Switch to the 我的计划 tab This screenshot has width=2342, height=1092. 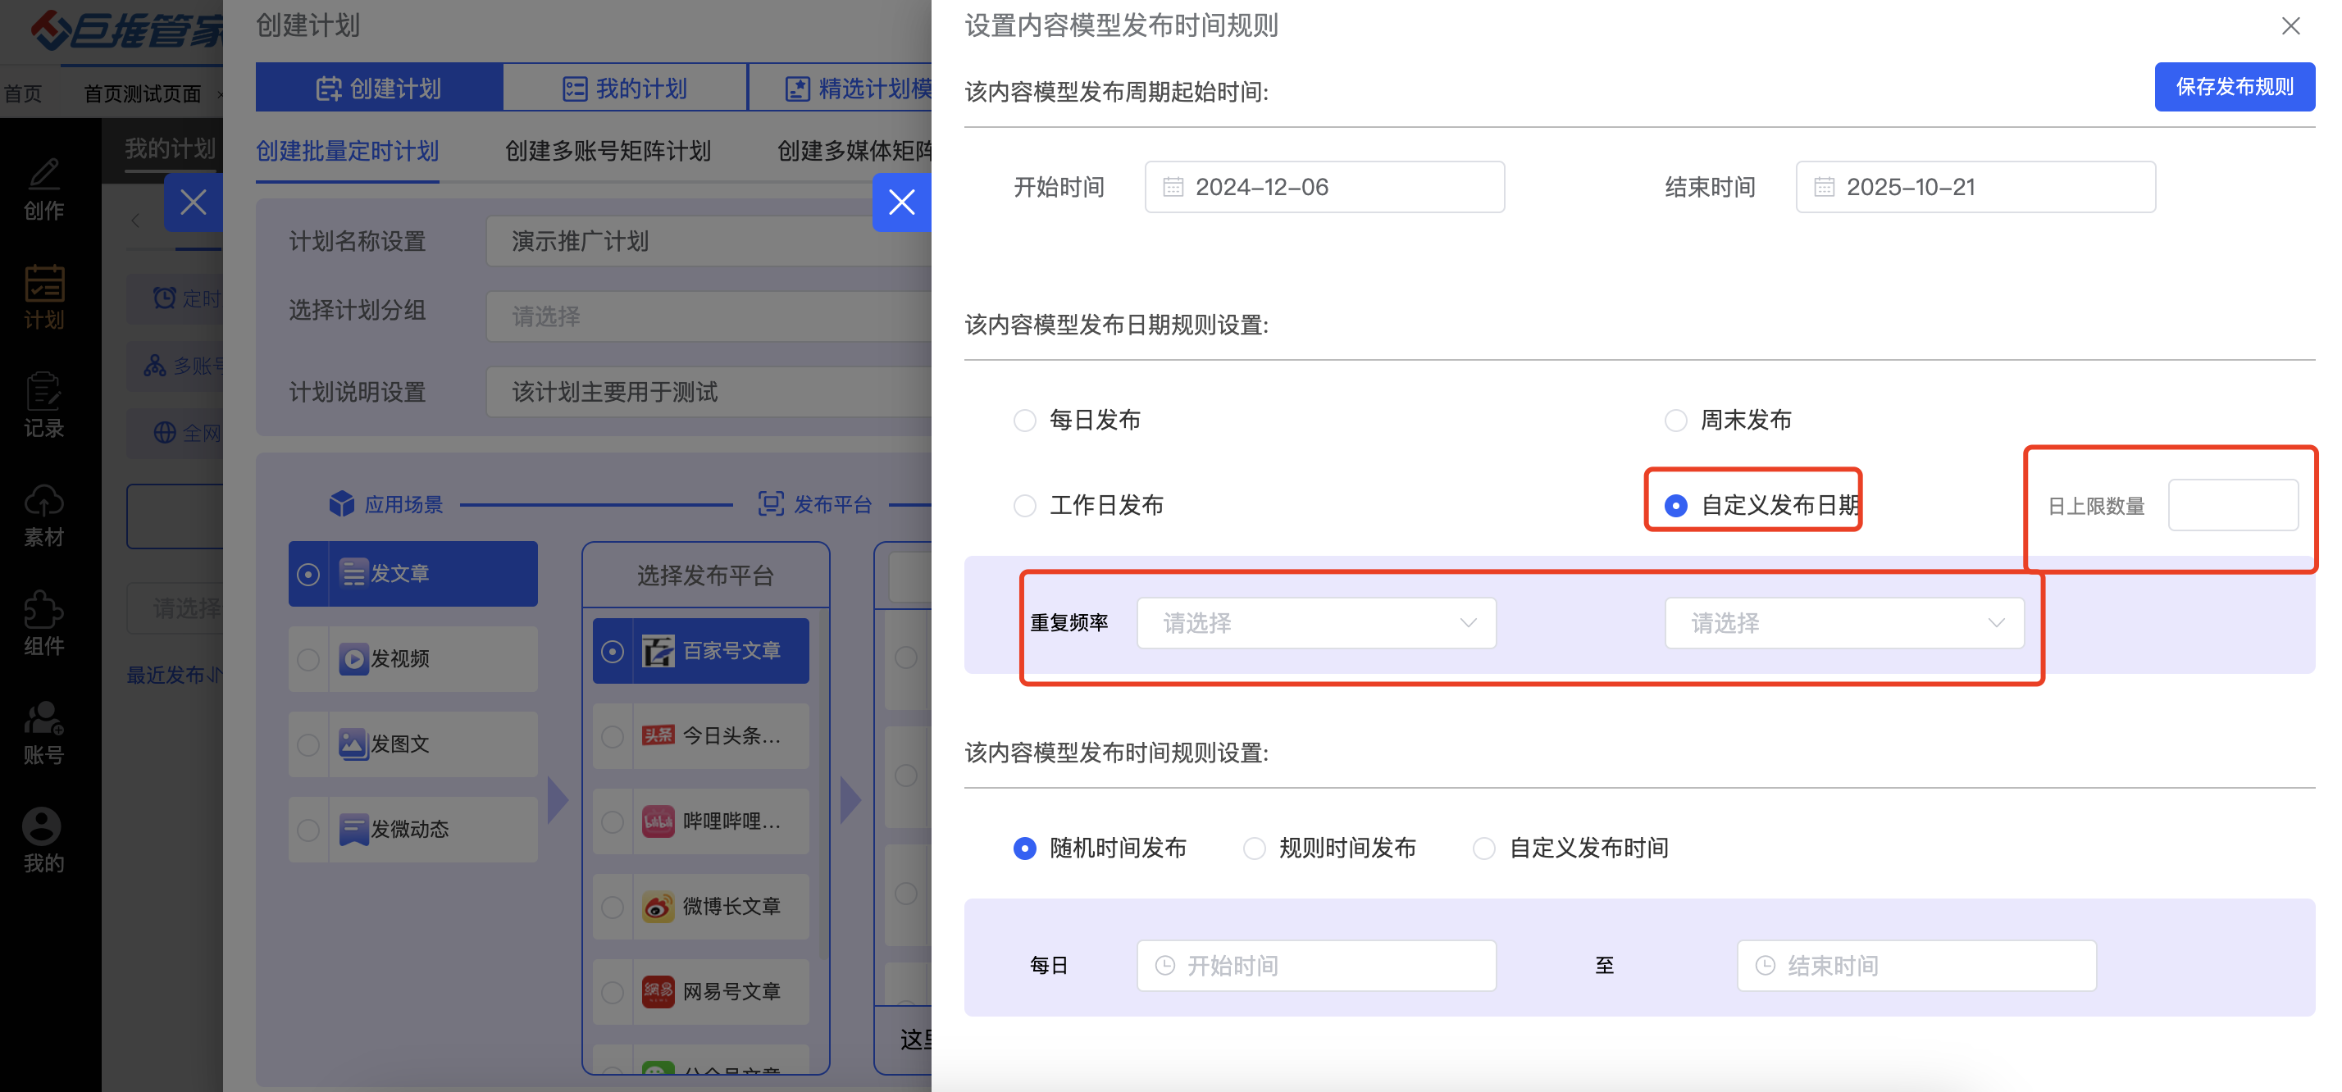click(625, 89)
